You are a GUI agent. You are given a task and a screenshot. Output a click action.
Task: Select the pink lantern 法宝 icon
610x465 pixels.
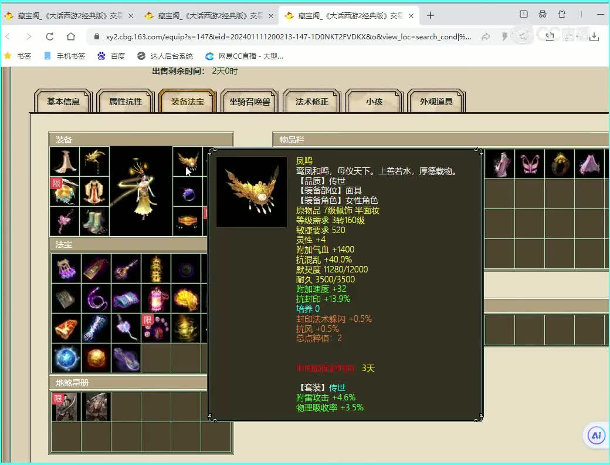(156, 298)
